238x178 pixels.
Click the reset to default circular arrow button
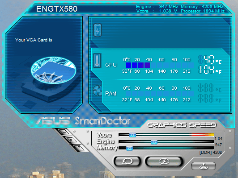pos(127,161)
